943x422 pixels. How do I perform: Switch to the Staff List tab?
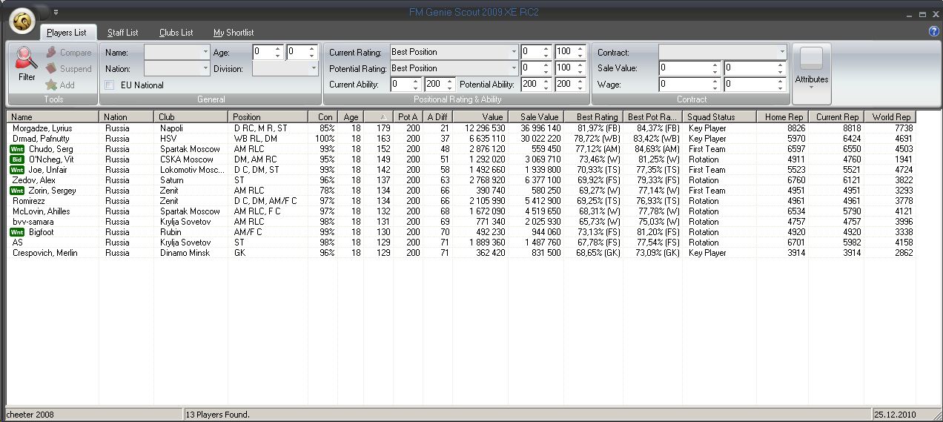(x=122, y=33)
